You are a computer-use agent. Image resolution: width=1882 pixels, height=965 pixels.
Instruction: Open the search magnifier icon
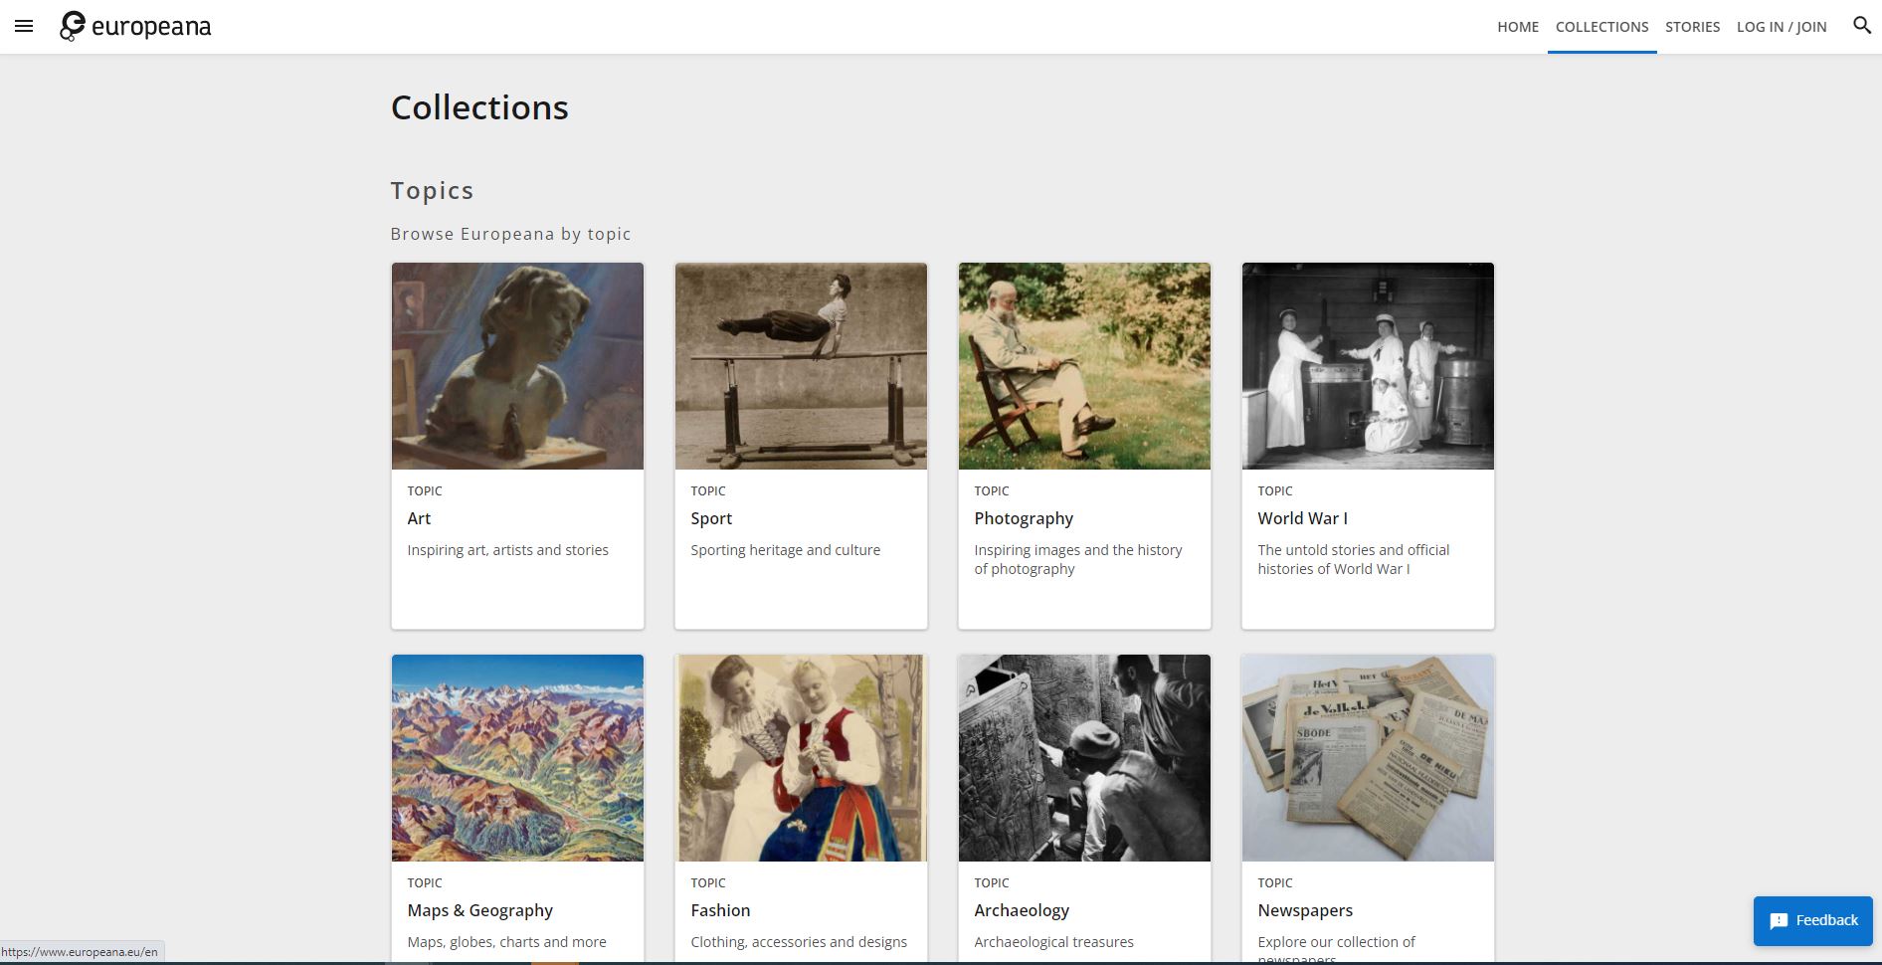pos(1862,26)
